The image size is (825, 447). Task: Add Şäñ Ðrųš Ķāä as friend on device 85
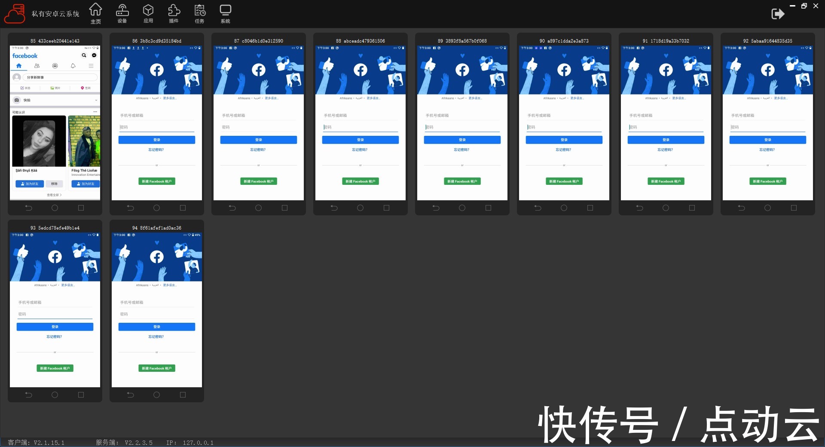[x=30, y=184]
